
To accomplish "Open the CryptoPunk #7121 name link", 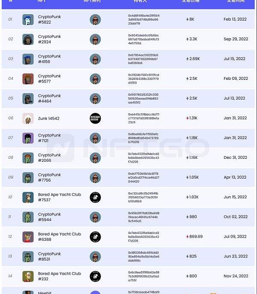I will [49, 138].
